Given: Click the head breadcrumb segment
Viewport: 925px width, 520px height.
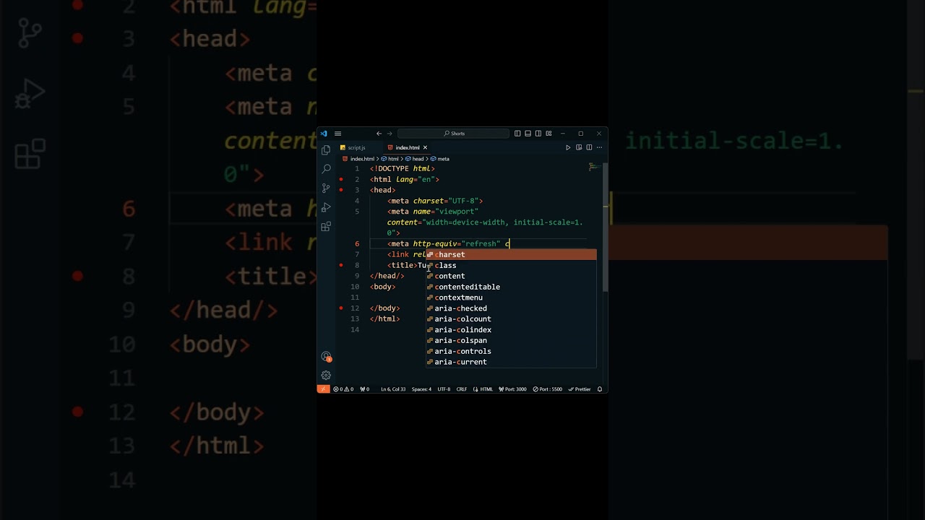Looking at the screenshot, I should [x=418, y=159].
